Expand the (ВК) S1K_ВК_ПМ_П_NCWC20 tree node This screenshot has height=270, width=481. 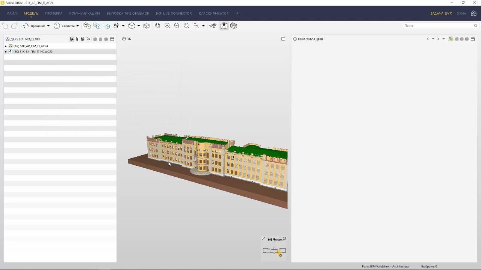point(6,52)
